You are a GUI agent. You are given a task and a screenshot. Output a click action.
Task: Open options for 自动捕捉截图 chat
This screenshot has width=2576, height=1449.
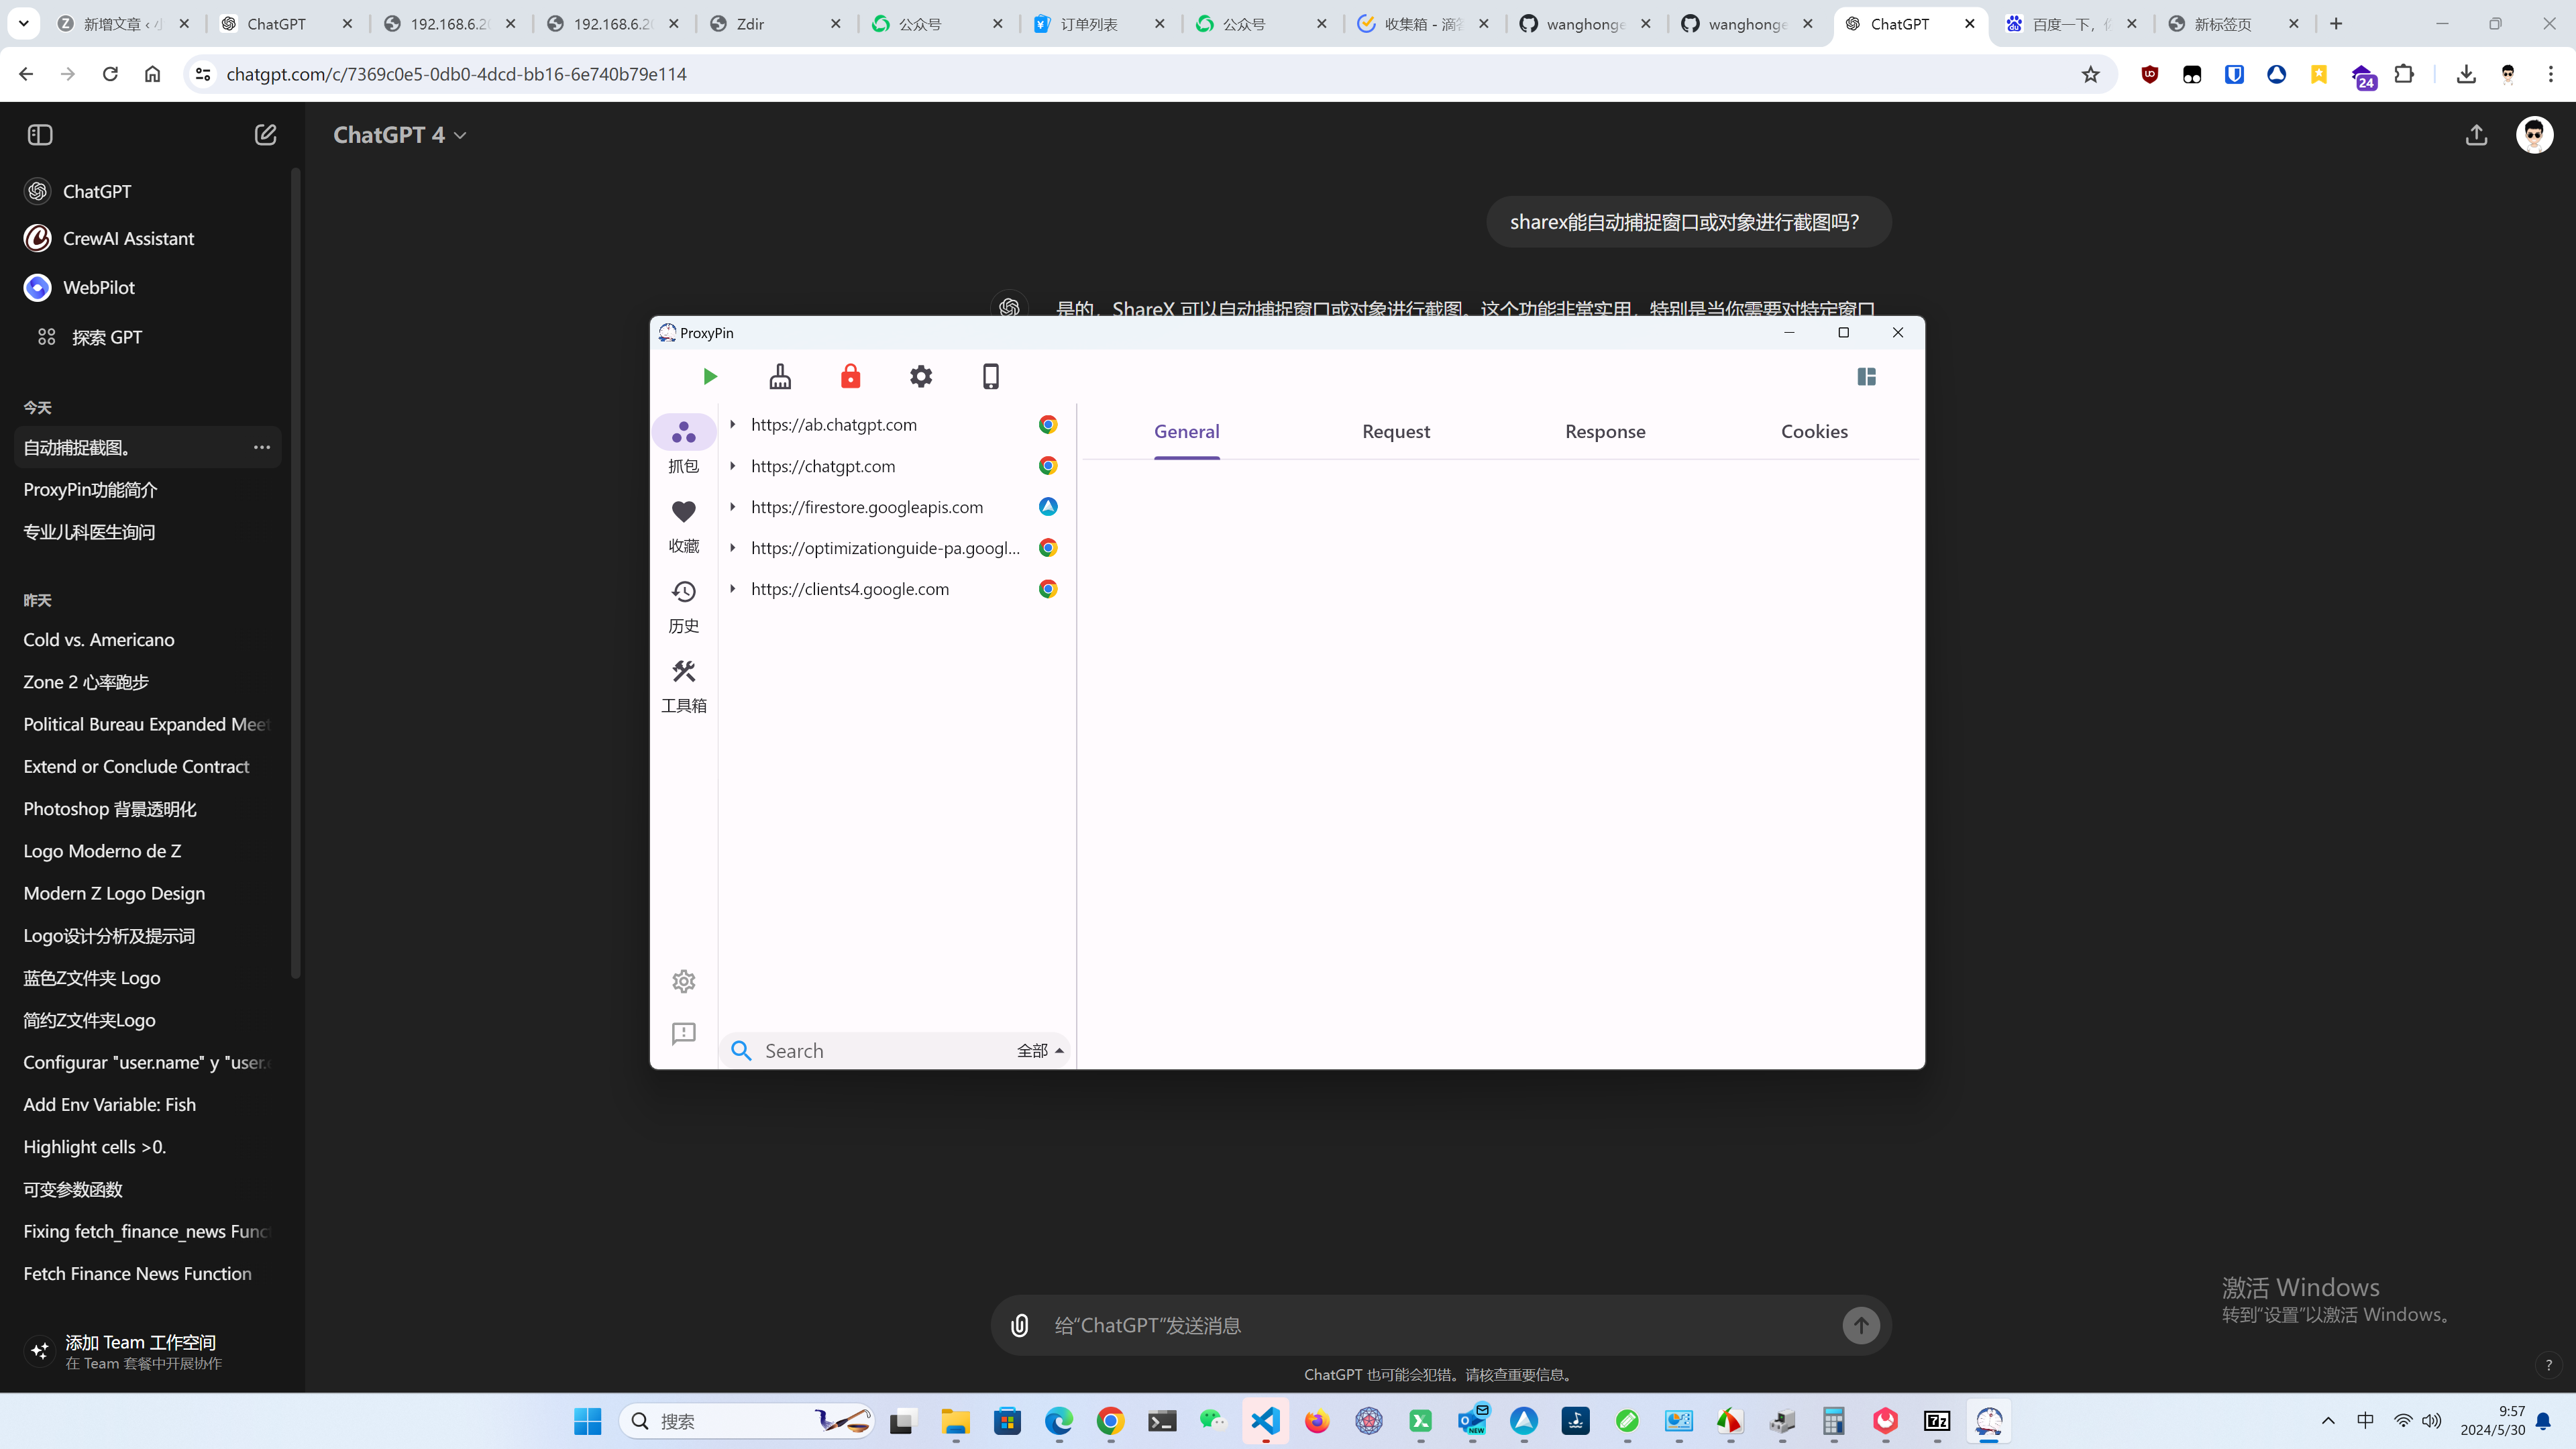[x=262, y=447]
